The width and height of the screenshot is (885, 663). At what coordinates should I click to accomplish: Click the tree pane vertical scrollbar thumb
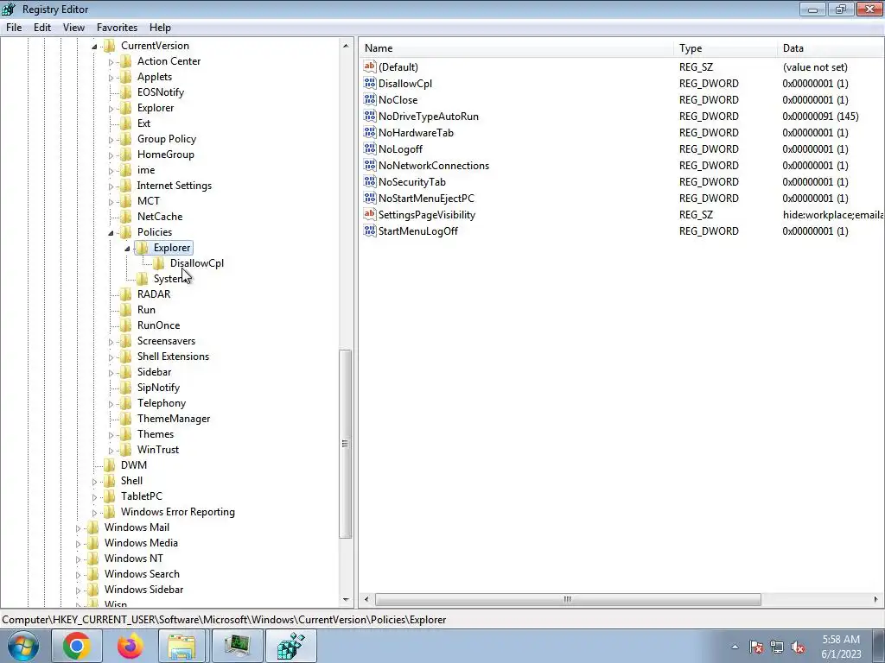tap(346, 445)
